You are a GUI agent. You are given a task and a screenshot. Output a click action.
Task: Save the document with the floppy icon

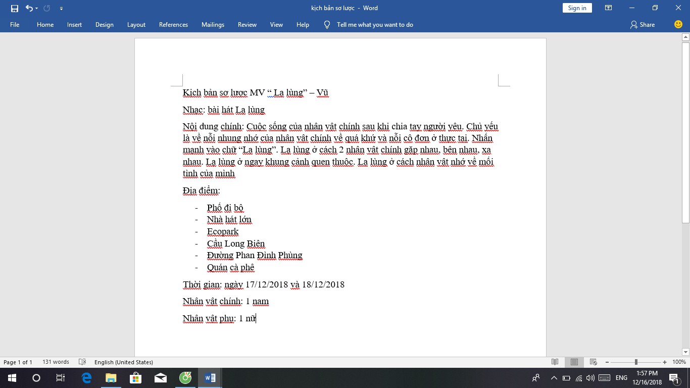[14, 8]
